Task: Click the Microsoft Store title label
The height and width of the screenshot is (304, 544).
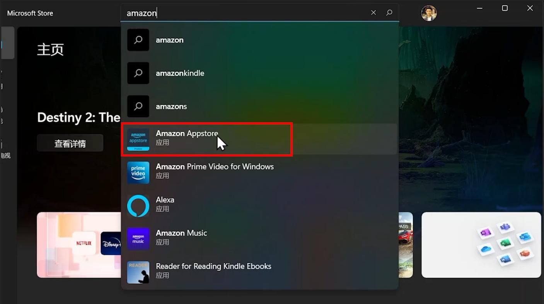Action: click(x=30, y=13)
